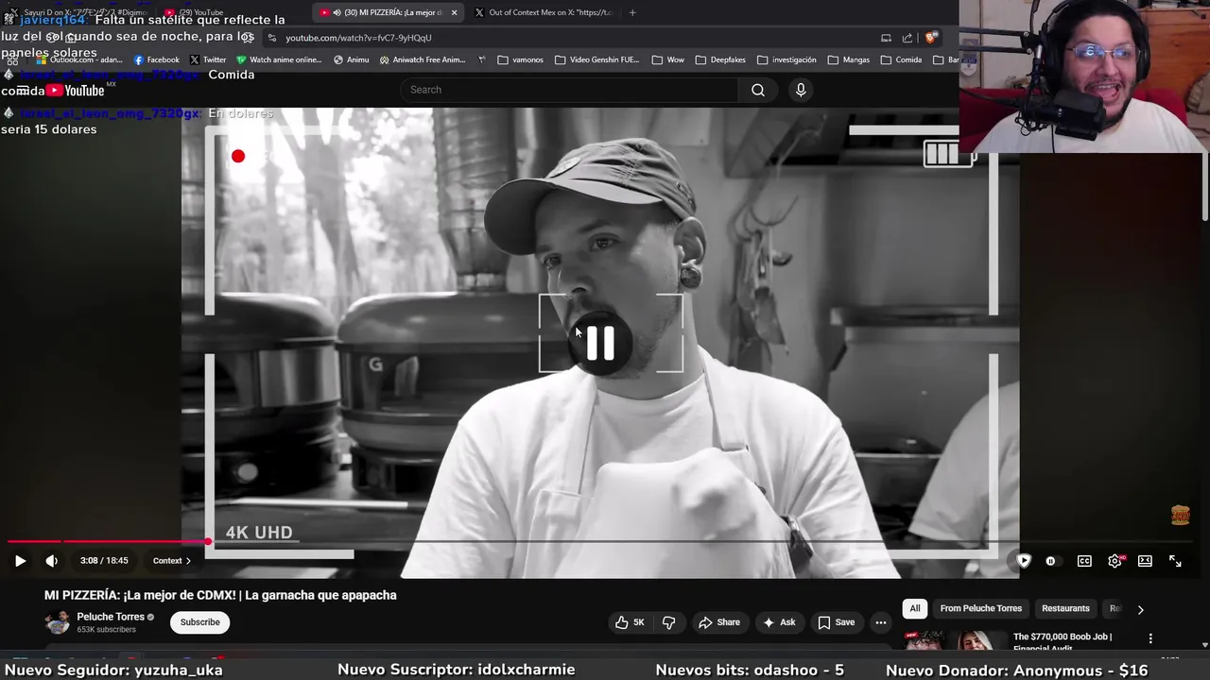Switch to theater mode

[x=1145, y=561]
